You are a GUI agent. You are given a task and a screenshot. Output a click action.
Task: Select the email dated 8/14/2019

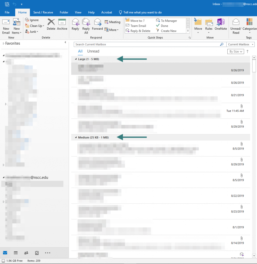[161, 243]
